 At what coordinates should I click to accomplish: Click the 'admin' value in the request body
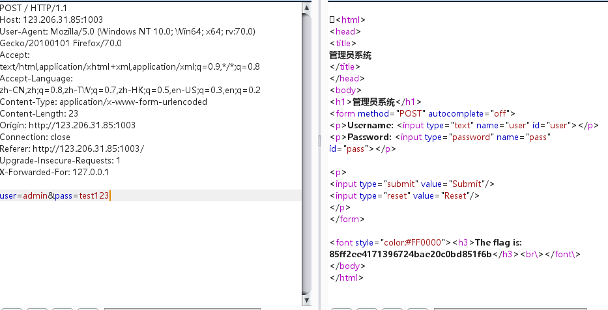pos(35,195)
